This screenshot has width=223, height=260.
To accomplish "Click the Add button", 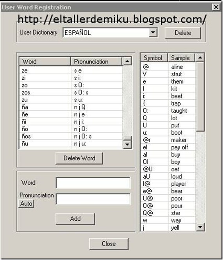I will (x=75, y=219).
